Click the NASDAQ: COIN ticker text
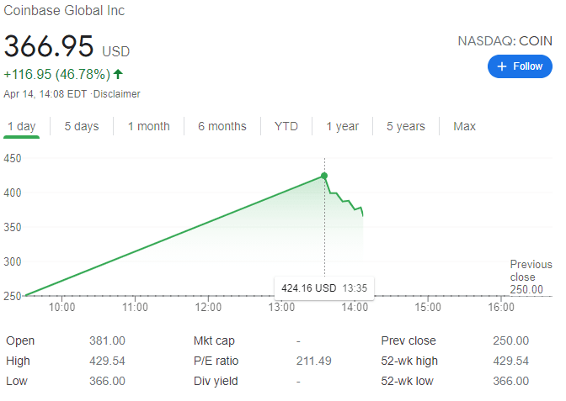The width and height of the screenshot is (566, 401). coord(505,40)
